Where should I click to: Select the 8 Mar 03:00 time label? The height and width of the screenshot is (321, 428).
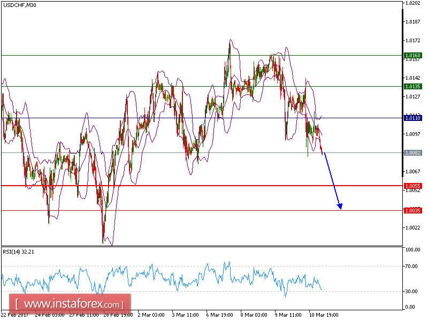254,315
